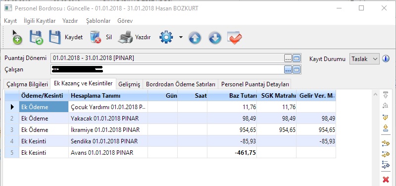The image size is (396, 186).
Task: Click the Kaydet save floppy icon
Action: 55,38
